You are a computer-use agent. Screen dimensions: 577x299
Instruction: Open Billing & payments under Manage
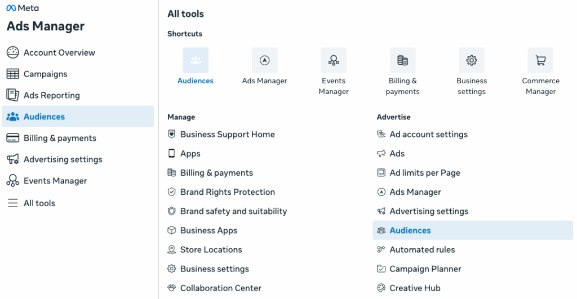point(216,172)
